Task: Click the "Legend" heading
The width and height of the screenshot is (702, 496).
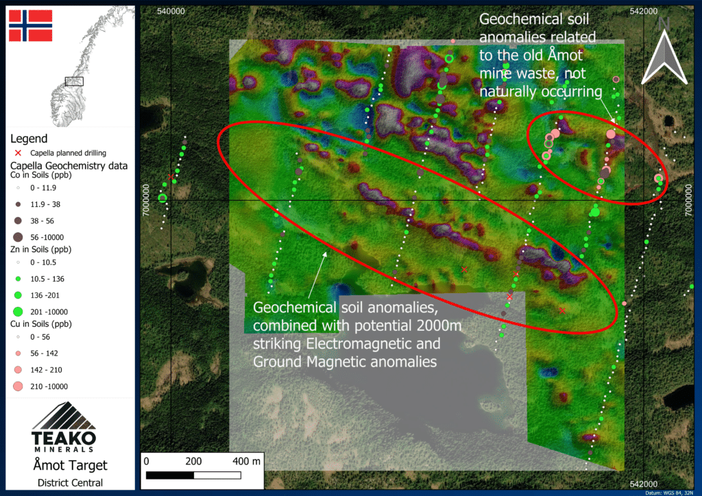Action: click(x=29, y=138)
